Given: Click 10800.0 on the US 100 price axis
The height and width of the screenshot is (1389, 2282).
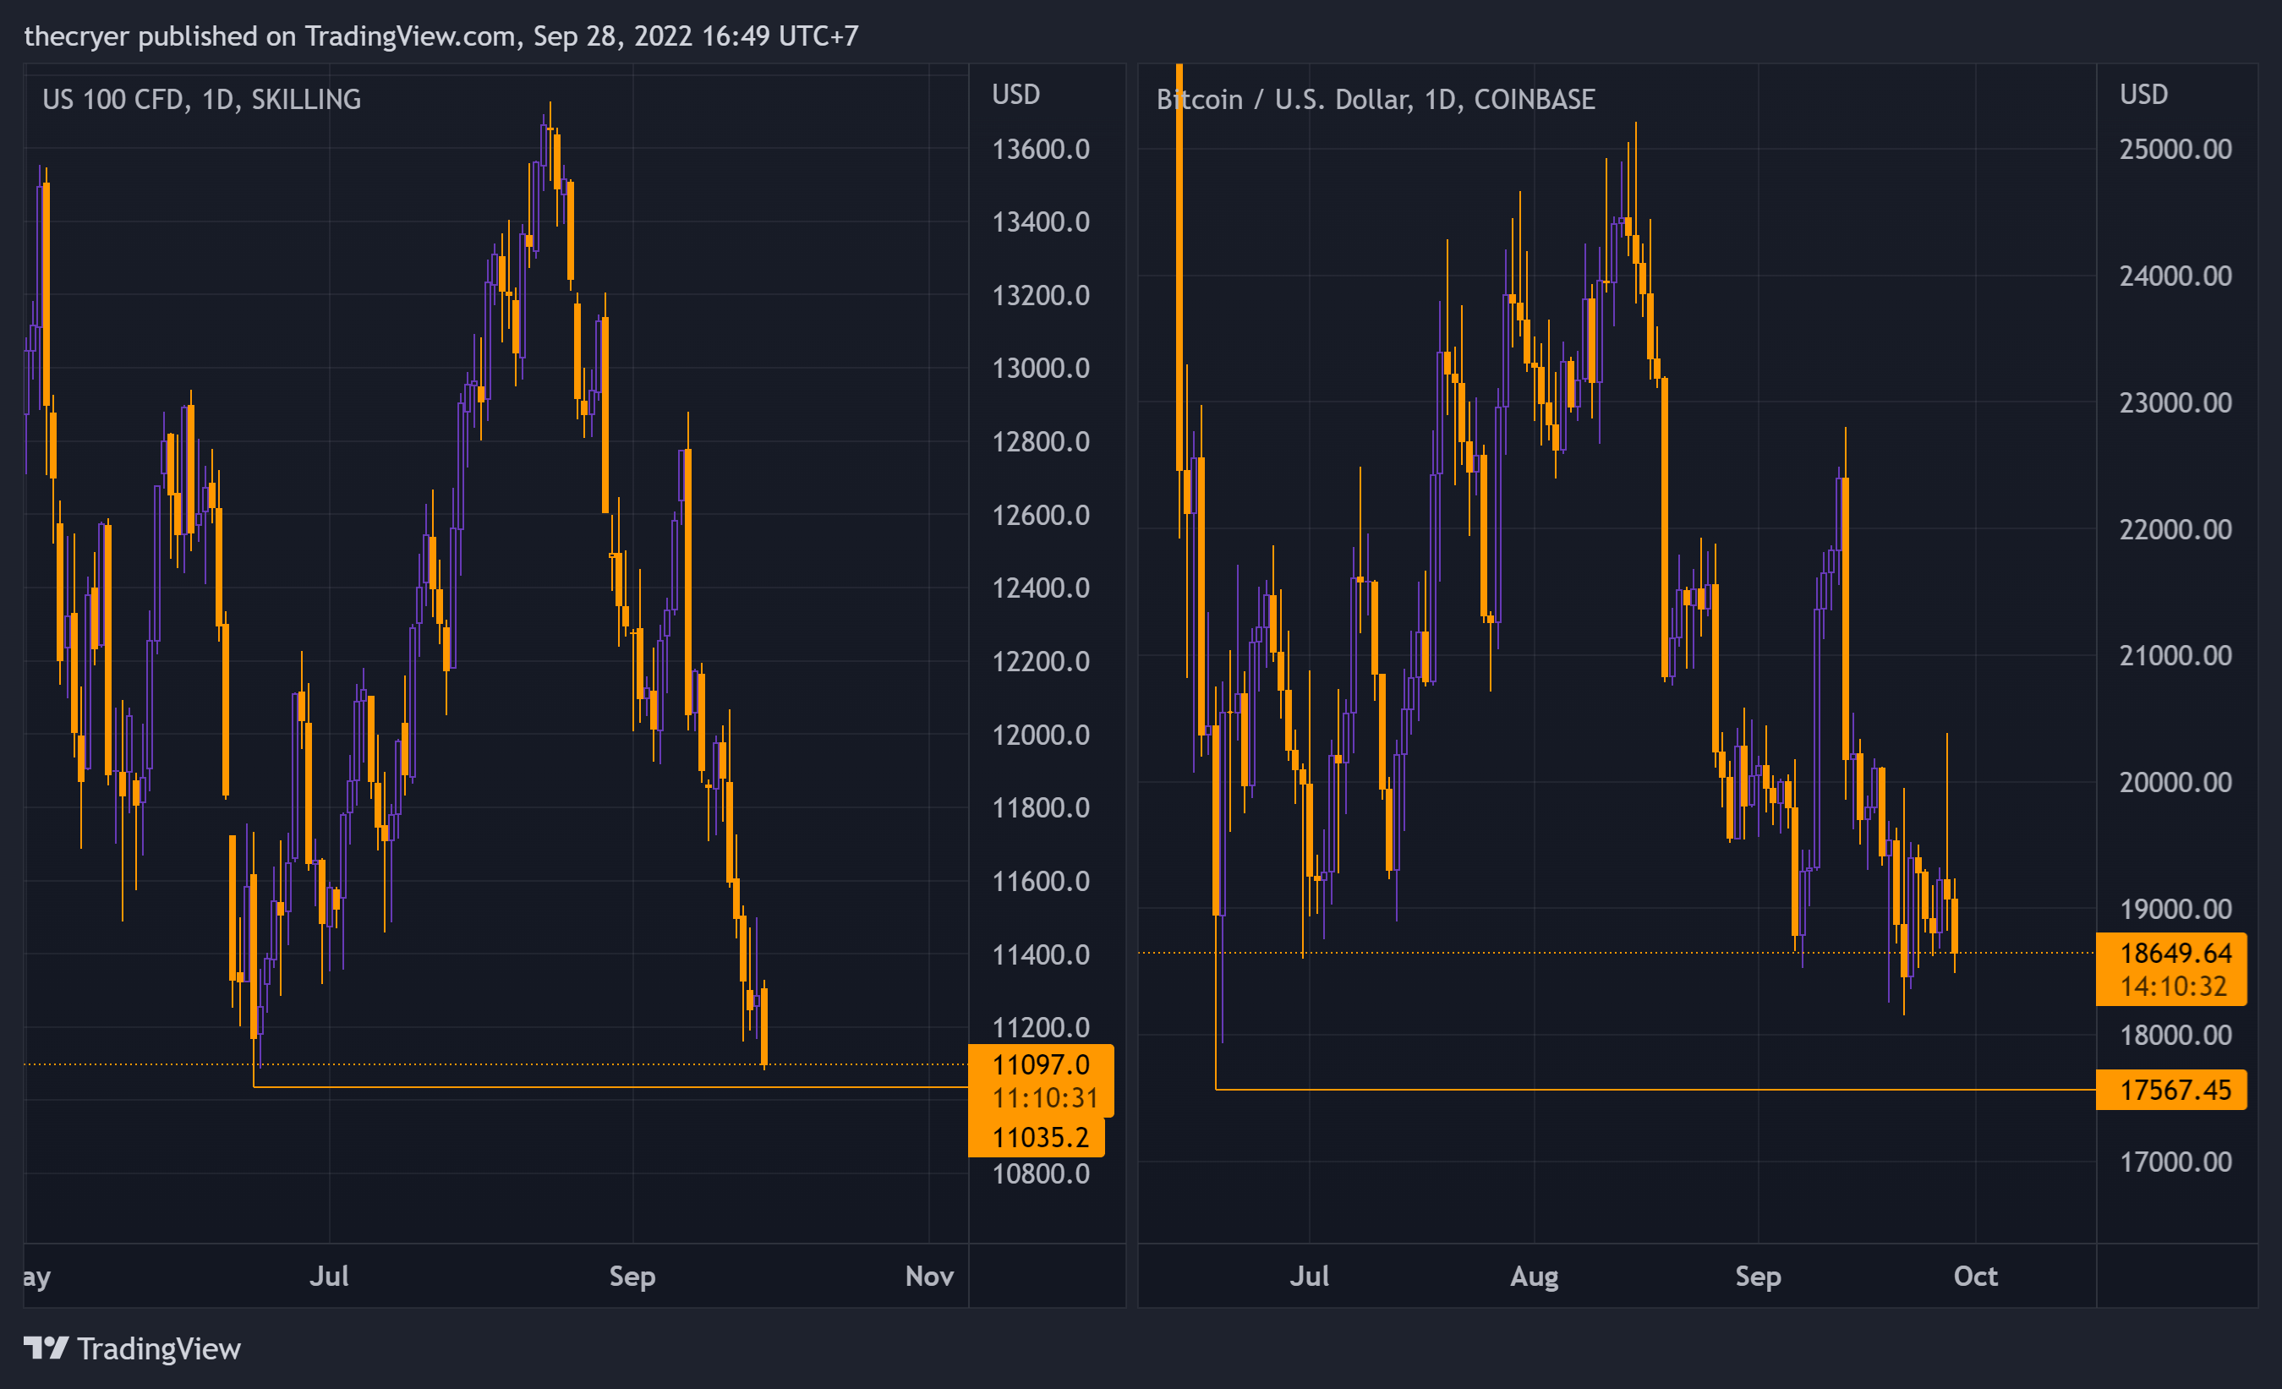Looking at the screenshot, I should coord(1040,1174).
